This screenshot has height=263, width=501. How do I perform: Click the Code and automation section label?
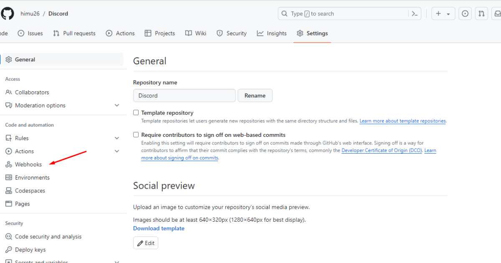30,125
